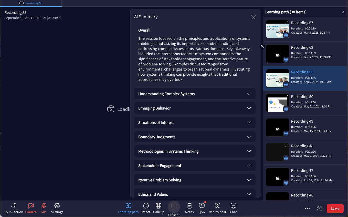
Task: Click Recording 62 duration 00:13:09
Action: tap(310, 53)
